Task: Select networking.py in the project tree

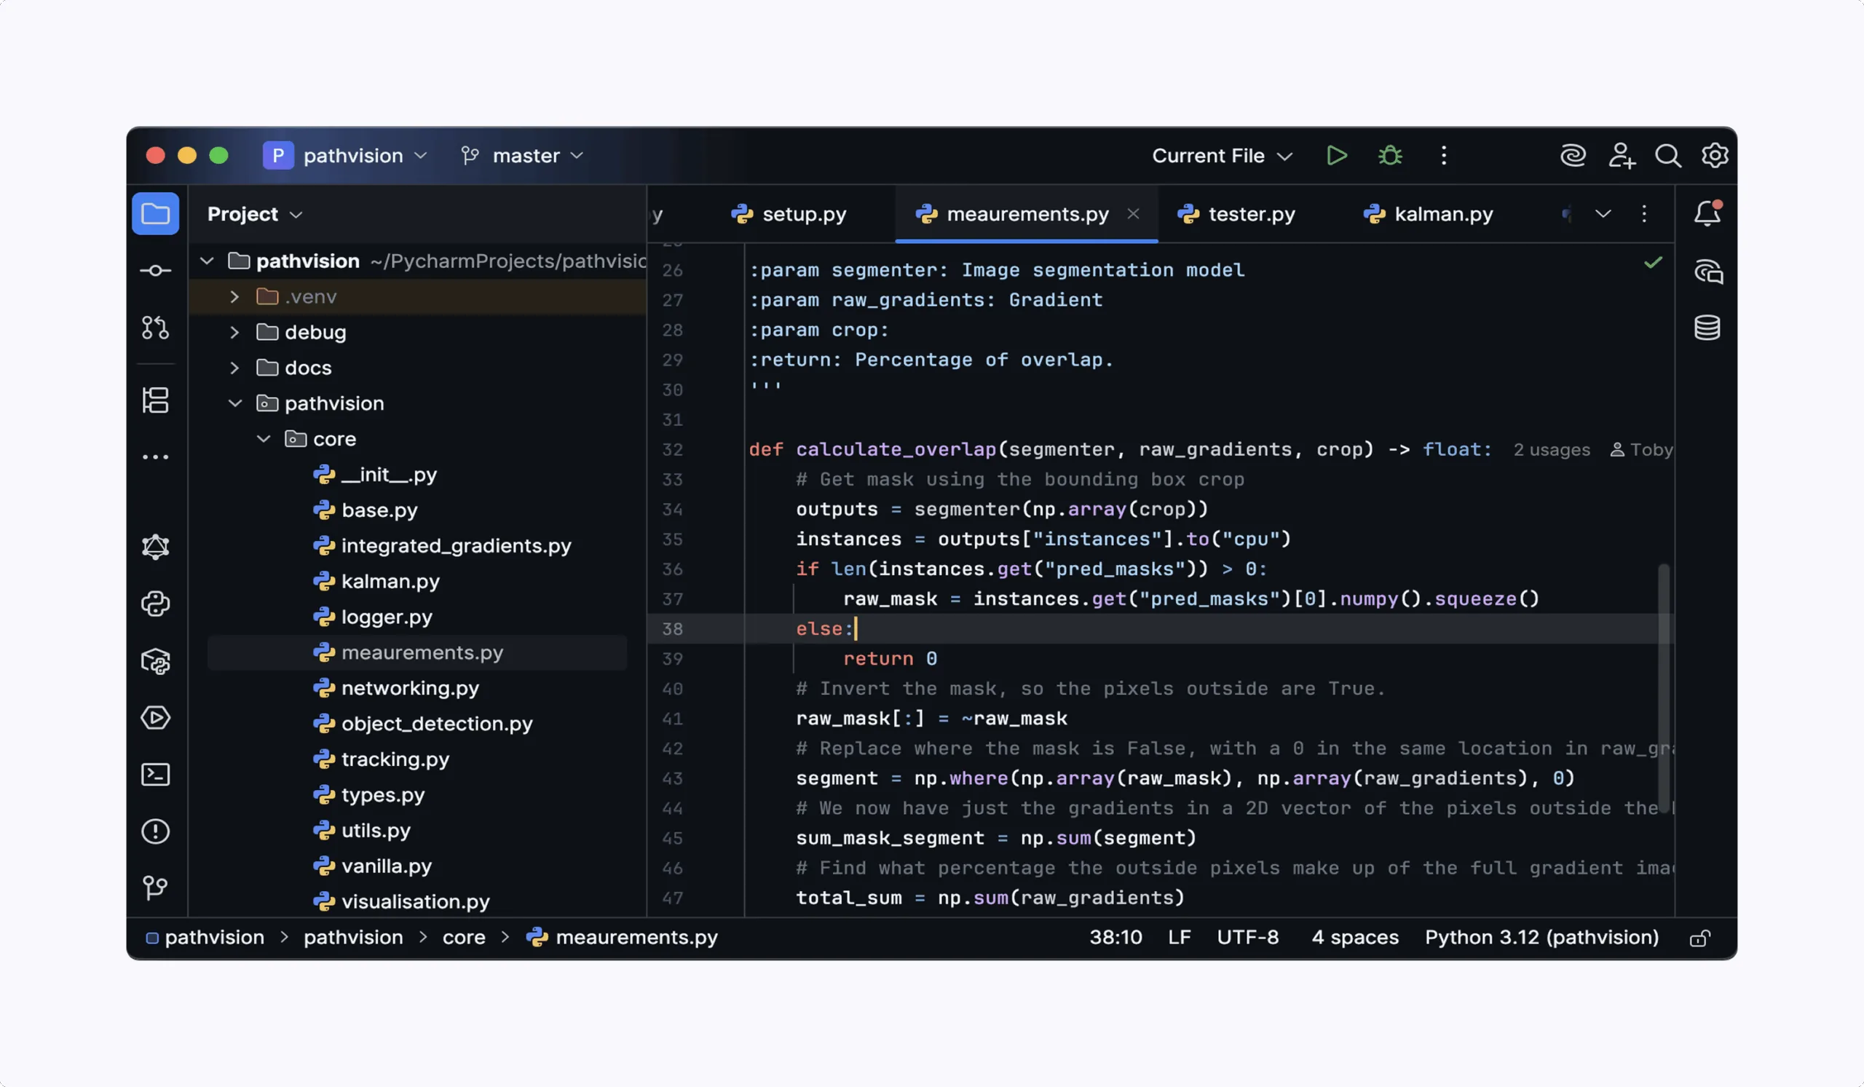Action: 411,688
